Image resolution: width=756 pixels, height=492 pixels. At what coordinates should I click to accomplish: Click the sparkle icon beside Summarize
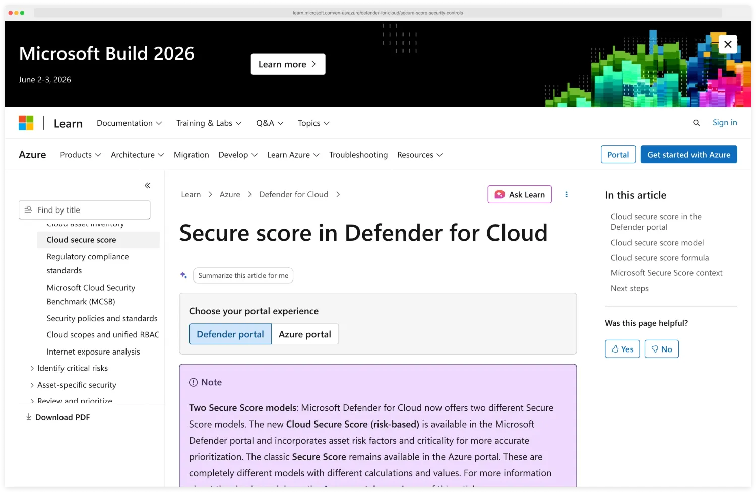pos(184,275)
